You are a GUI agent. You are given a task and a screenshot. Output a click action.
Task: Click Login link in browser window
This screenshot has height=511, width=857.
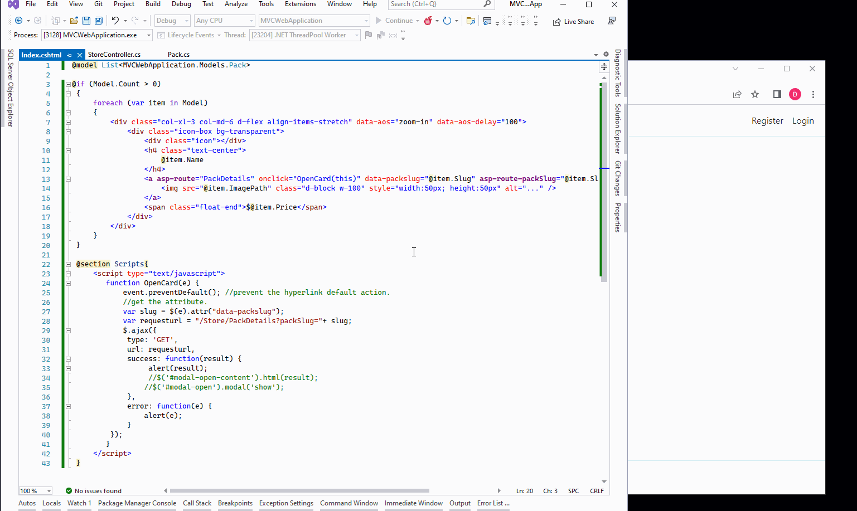tap(803, 121)
